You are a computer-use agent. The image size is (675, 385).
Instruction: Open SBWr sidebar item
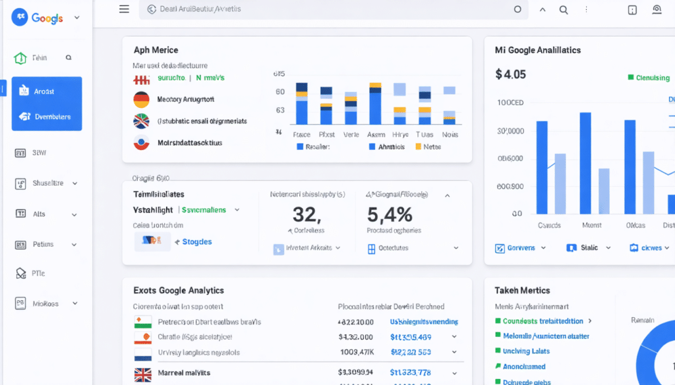pyautogui.click(x=31, y=153)
